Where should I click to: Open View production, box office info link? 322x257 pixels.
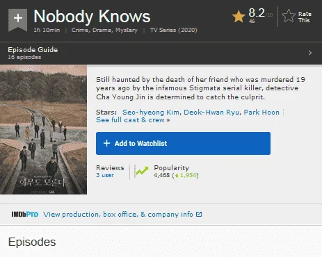point(118,215)
